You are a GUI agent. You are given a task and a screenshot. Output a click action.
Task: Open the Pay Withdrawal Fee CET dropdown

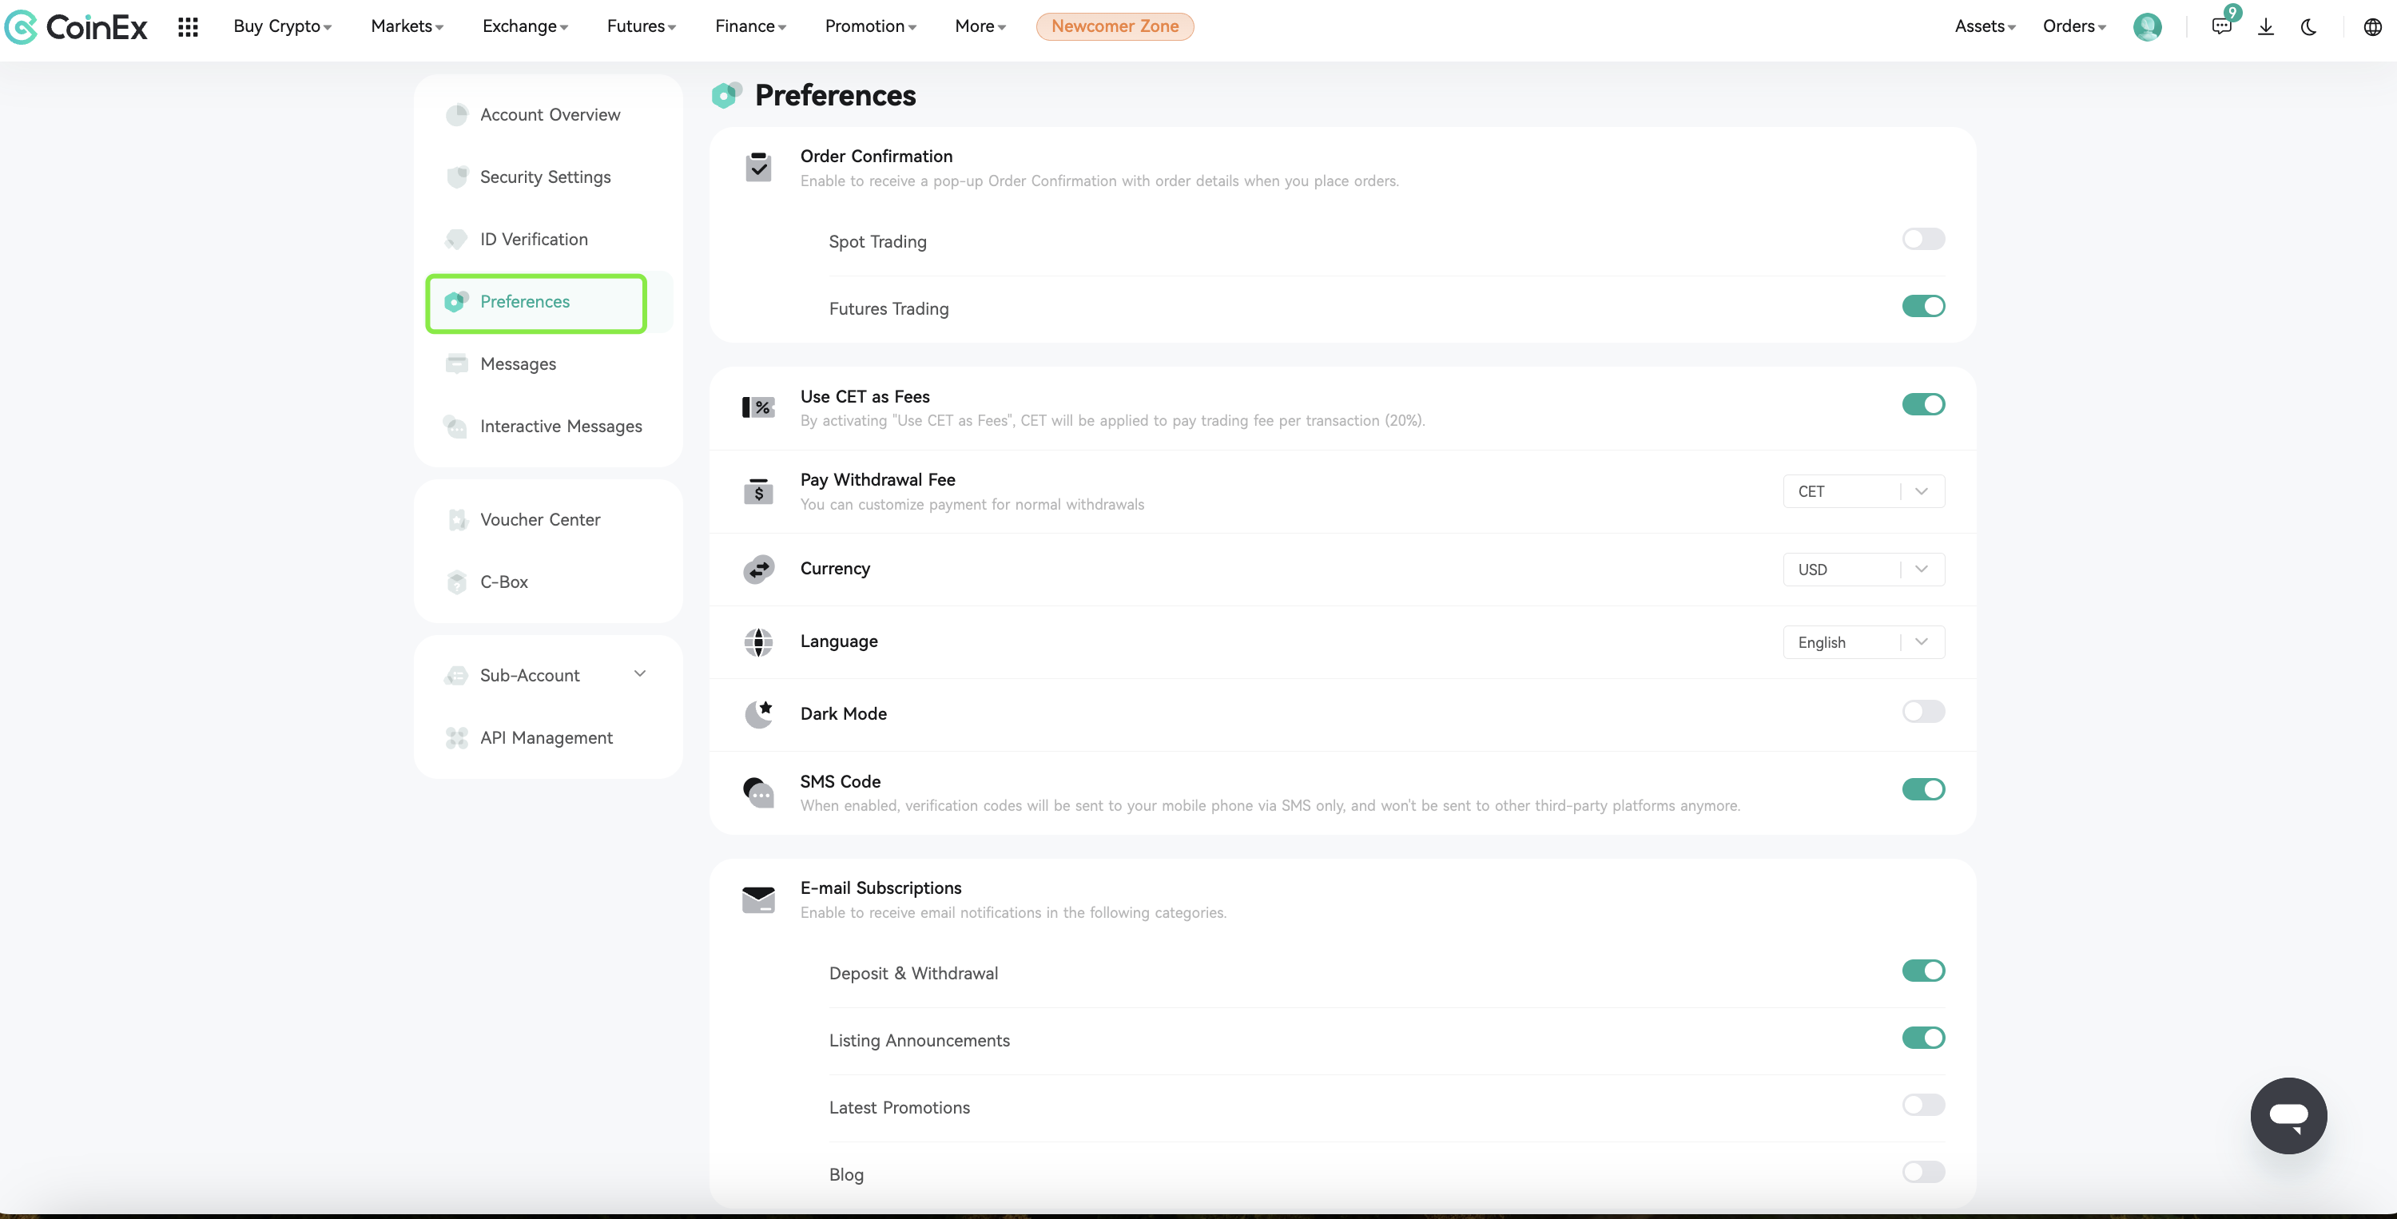(1864, 491)
